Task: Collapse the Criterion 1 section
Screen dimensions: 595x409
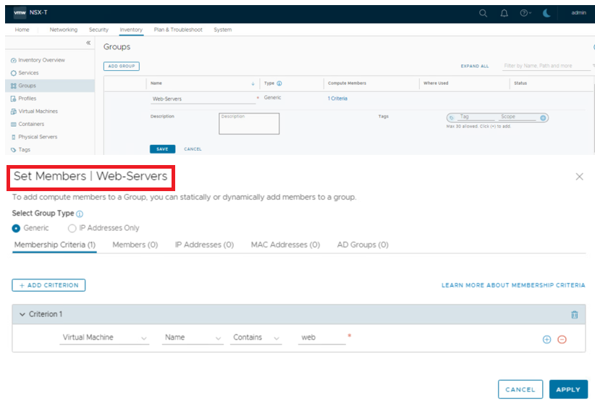Action: 22,314
